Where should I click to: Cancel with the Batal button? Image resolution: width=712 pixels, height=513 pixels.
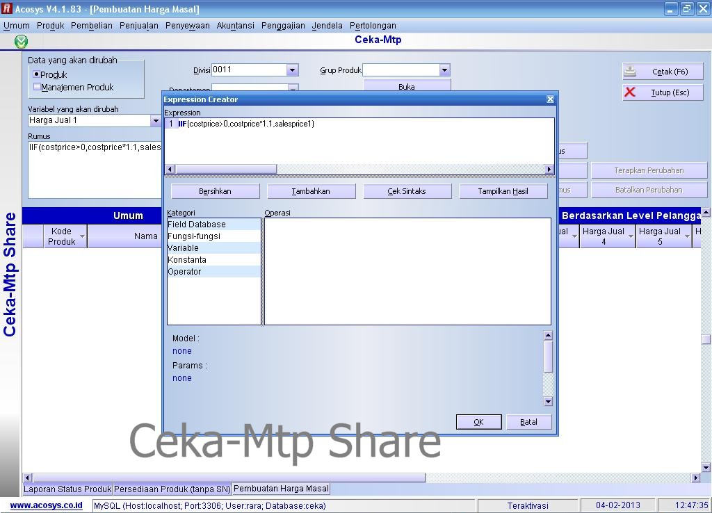click(x=528, y=422)
